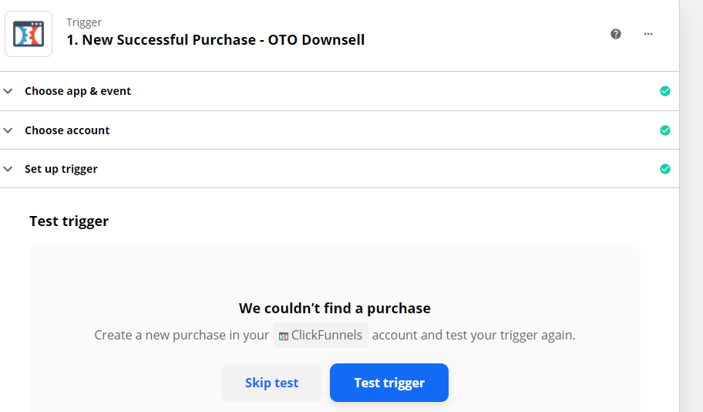Screen dimensions: 703x412
Task: Click the ClickFunnels account tag
Action: click(x=321, y=336)
